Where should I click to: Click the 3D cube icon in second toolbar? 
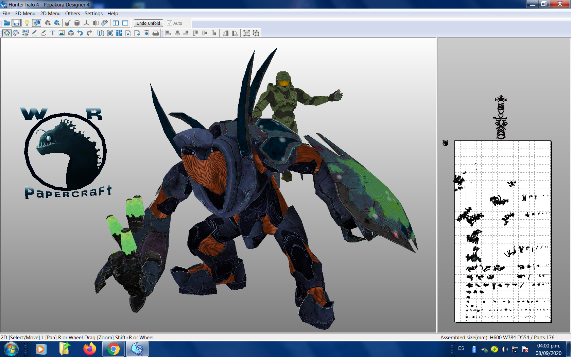point(71,33)
